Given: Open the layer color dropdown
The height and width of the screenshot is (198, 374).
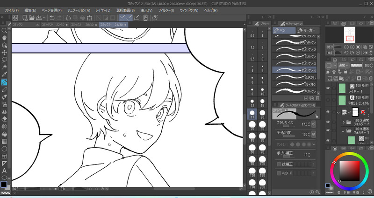Looking at the screenshot, I should [331, 65].
